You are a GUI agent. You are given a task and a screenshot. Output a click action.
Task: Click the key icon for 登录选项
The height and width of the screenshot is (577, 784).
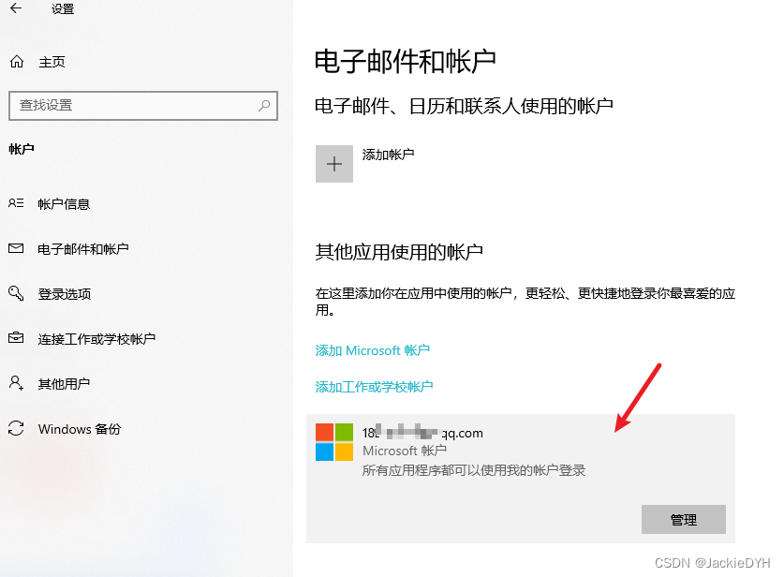click(16, 293)
